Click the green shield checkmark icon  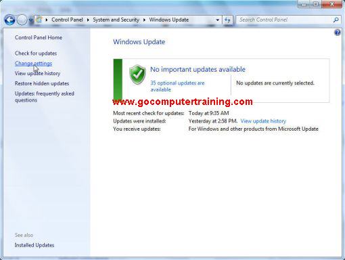[137, 74]
